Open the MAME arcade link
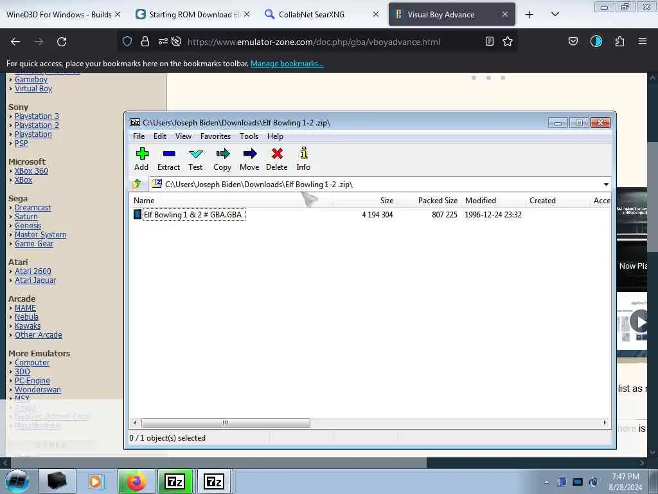Image resolution: width=658 pixels, height=494 pixels. (x=25, y=308)
